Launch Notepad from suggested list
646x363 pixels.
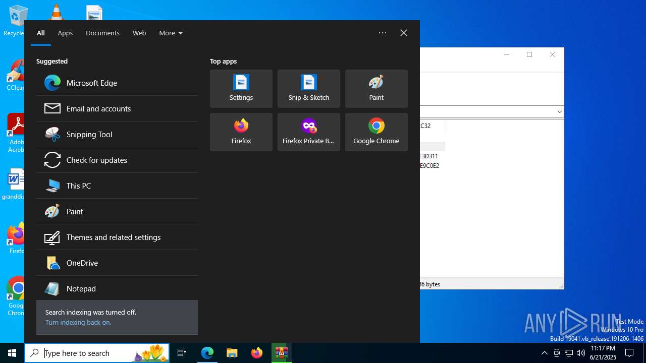[117, 288]
